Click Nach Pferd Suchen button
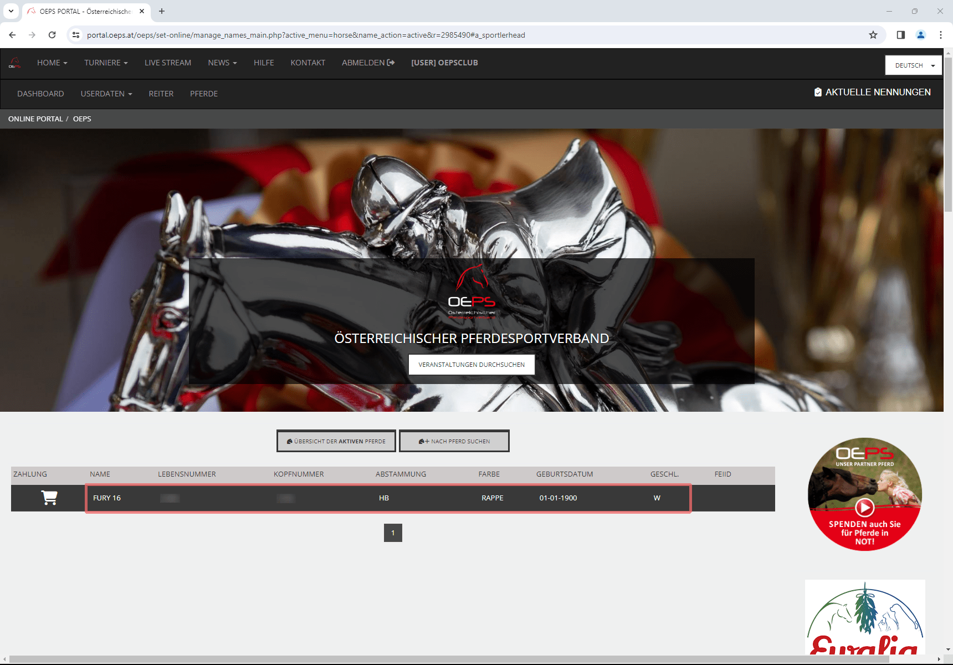953x665 pixels. click(x=454, y=441)
